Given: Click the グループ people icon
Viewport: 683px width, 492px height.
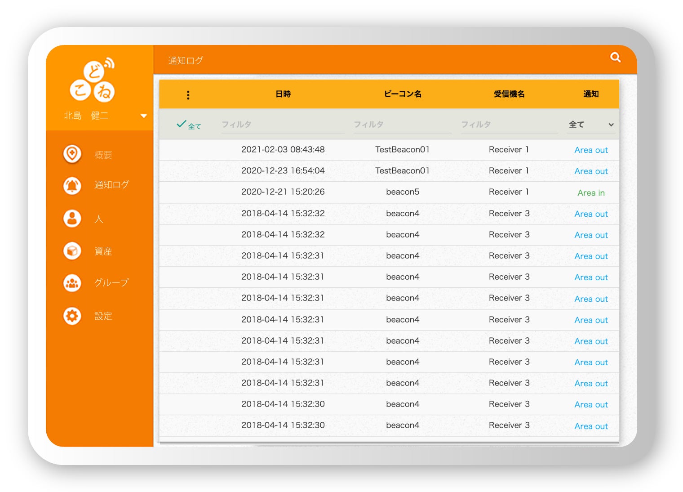Looking at the screenshot, I should click(72, 283).
